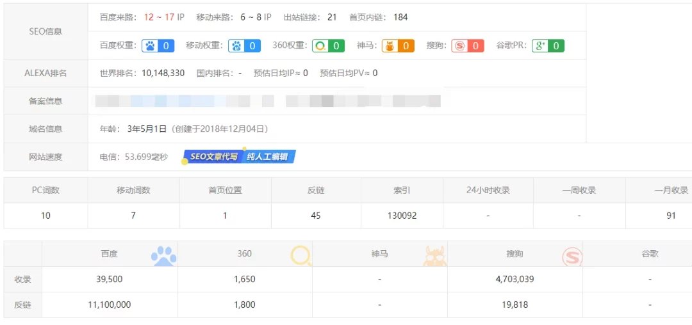Click the 360 magnifier icon in table header
The height and width of the screenshot is (325, 692).
pos(301,255)
